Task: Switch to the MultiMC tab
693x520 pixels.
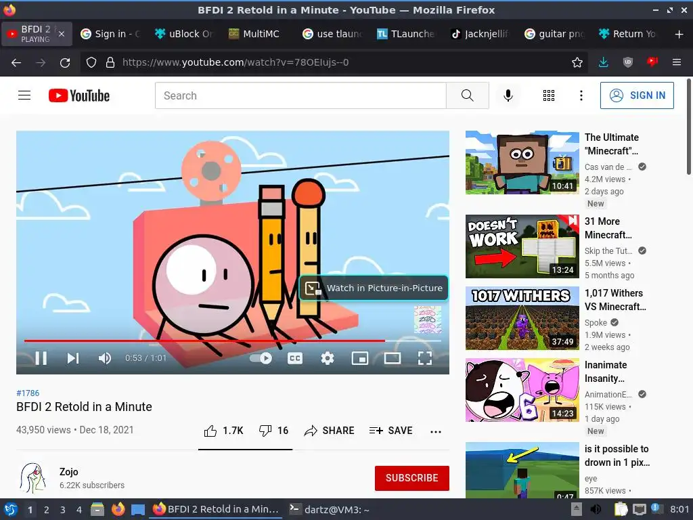Action: click(x=258, y=34)
